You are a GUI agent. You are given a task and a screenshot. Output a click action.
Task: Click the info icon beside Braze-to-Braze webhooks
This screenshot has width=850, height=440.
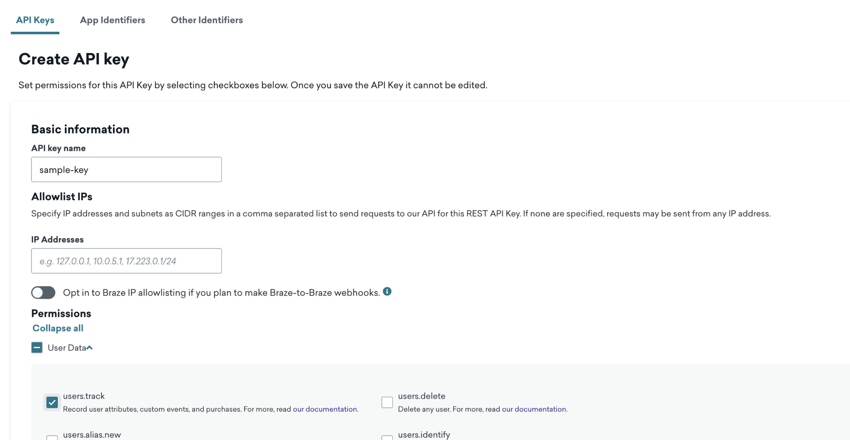[x=387, y=292]
